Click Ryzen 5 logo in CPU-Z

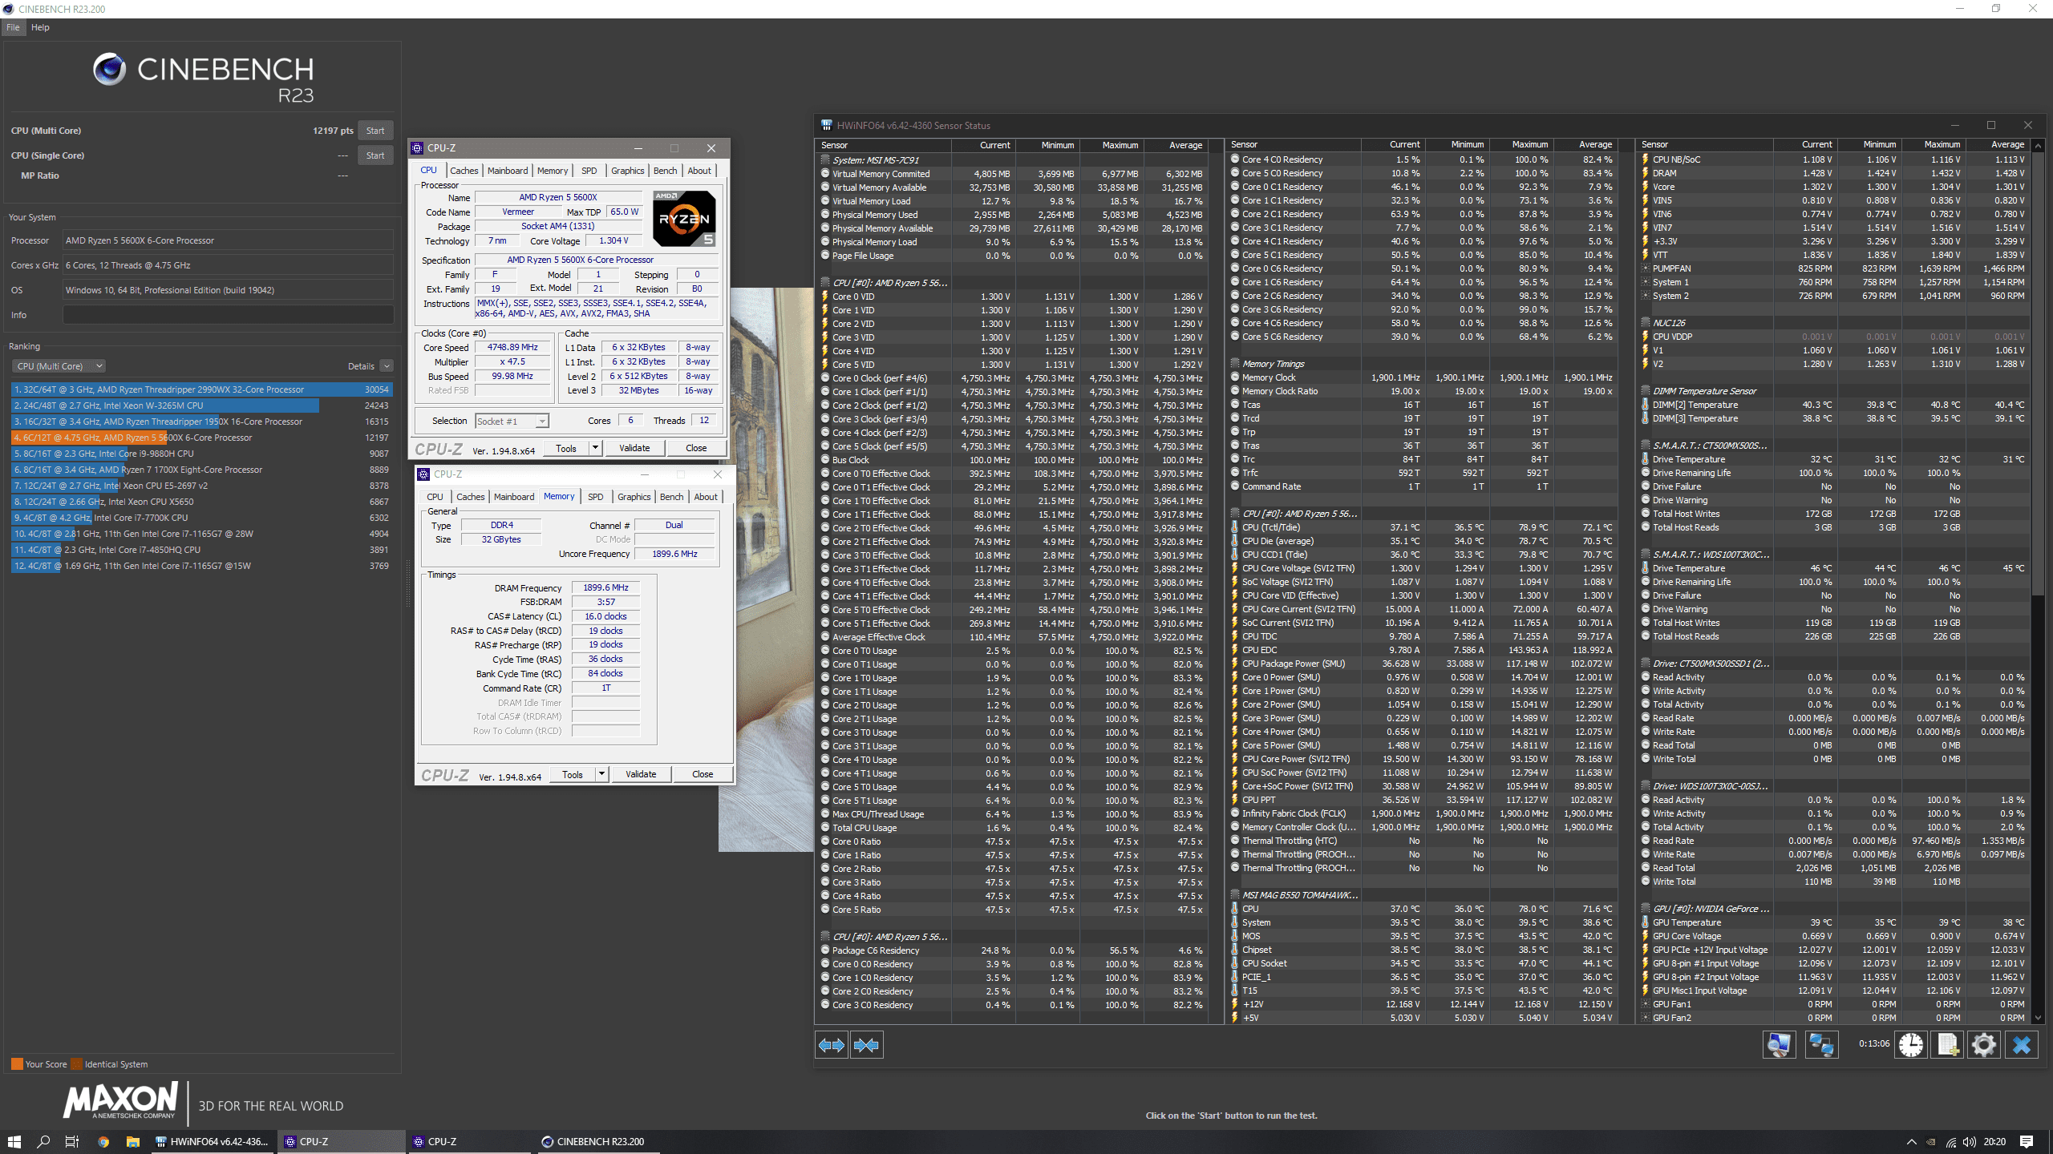click(x=684, y=219)
